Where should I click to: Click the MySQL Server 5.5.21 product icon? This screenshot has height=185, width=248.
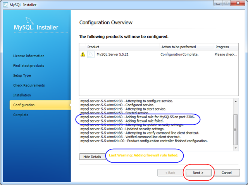pyautogui.click(x=91, y=54)
